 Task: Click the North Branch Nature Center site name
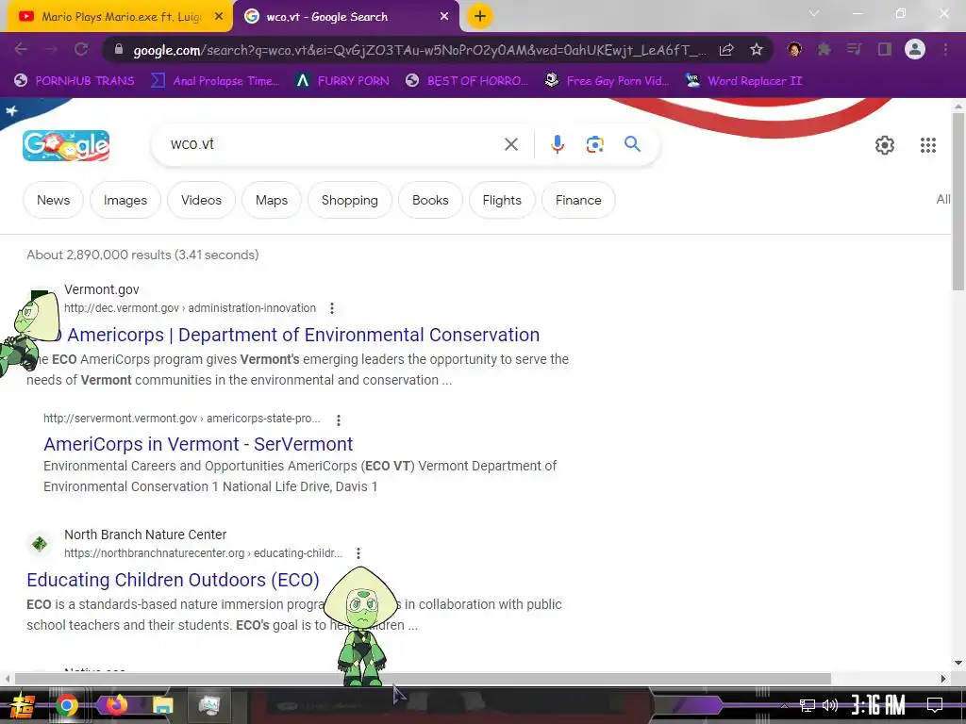tap(145, 535)
